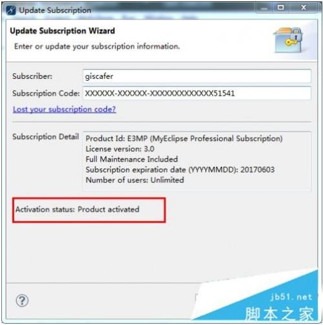Select the Number of users Unlimited line
This screenshot has width=323, height=325.
pyautogui.click(x=135, y=180)
